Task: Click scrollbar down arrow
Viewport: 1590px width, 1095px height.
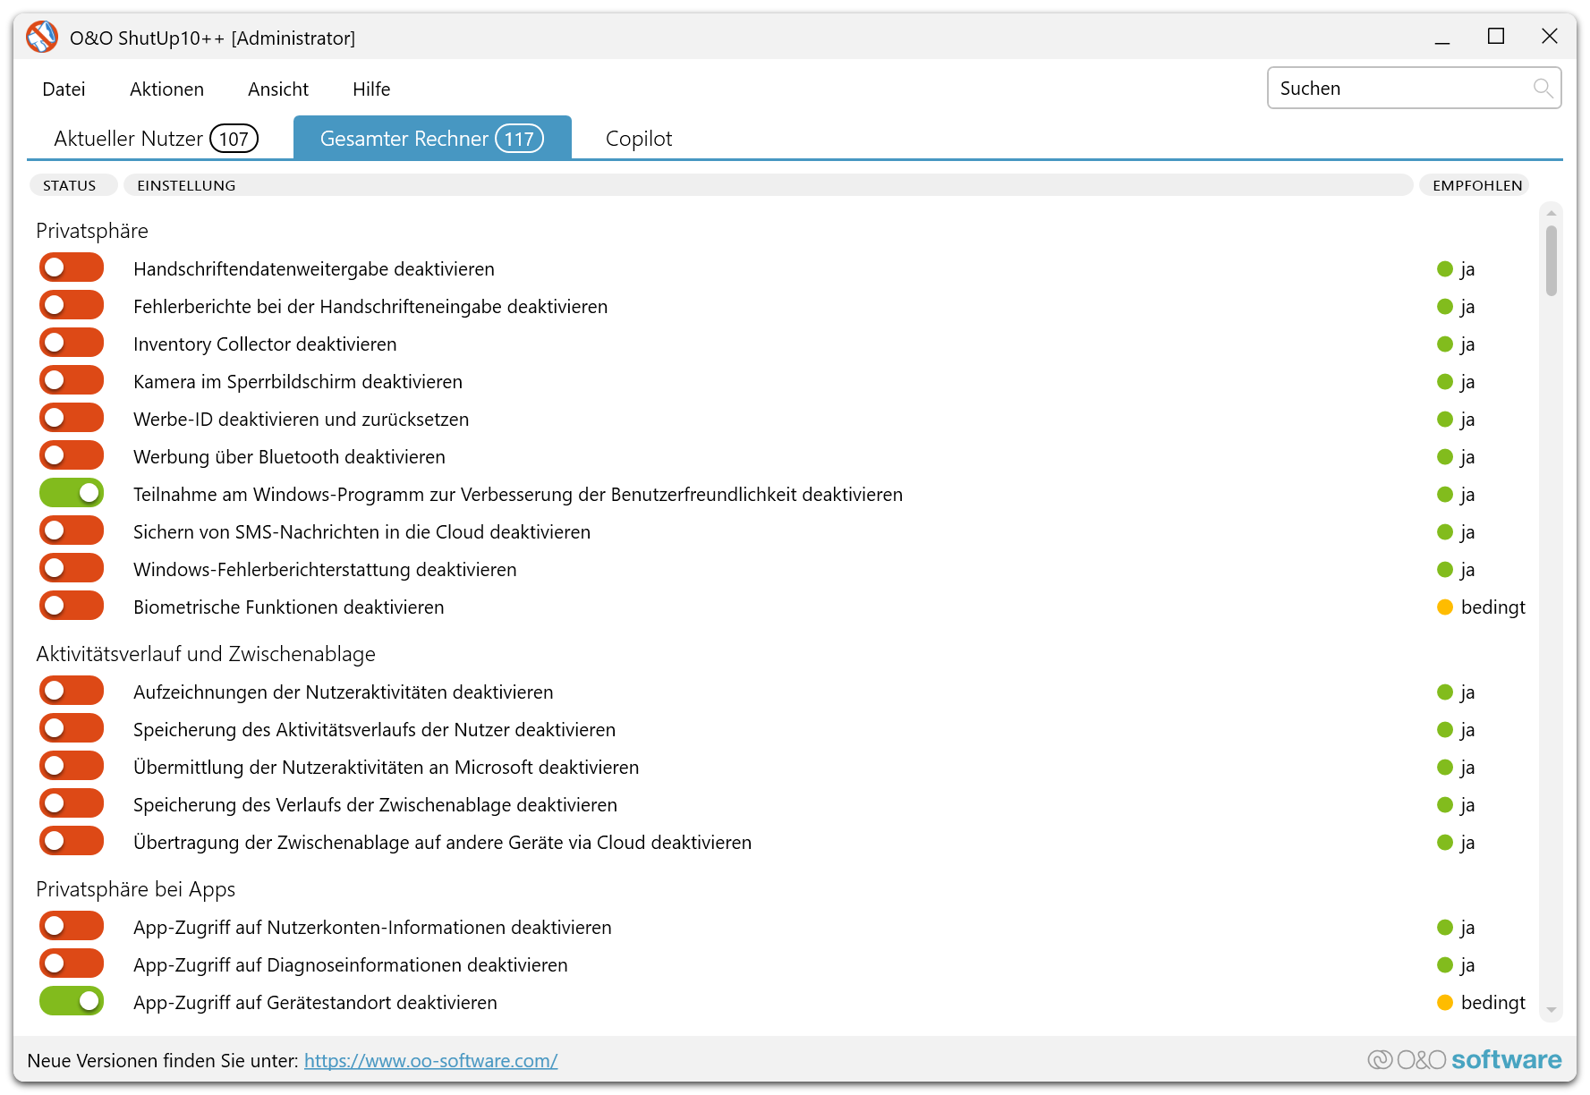Action: (1551, 1010)
